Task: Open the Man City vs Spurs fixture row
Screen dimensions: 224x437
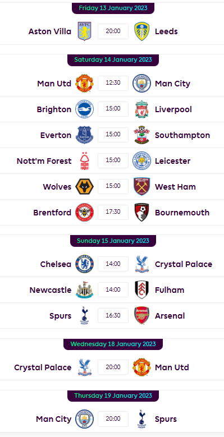Action: [x=112, y=419]
